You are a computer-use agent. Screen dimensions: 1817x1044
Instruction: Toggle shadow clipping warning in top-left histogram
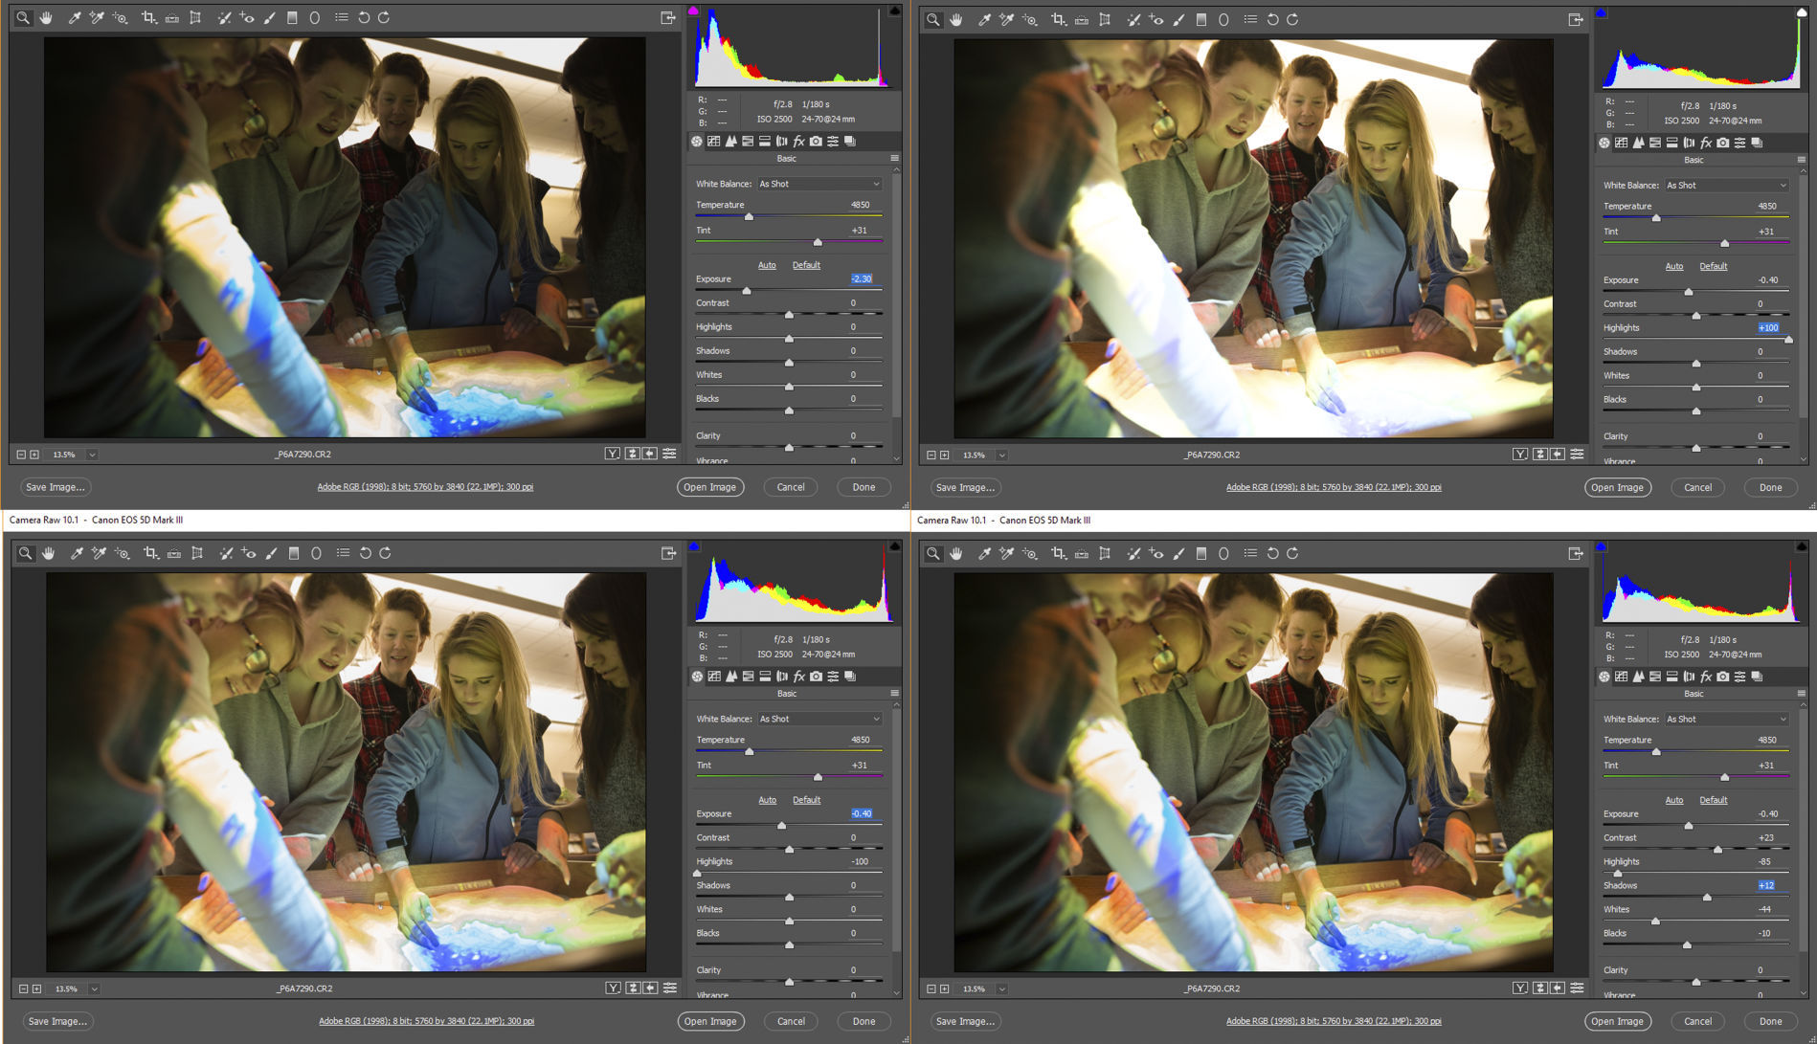(x=694, y=11)
